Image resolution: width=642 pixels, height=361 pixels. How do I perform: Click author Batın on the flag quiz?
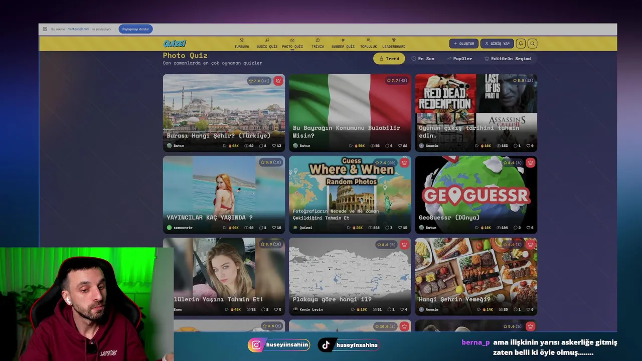coord(301,146)
